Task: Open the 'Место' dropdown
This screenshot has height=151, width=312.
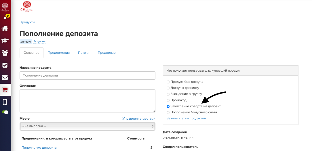Action: tap(87, 126)
